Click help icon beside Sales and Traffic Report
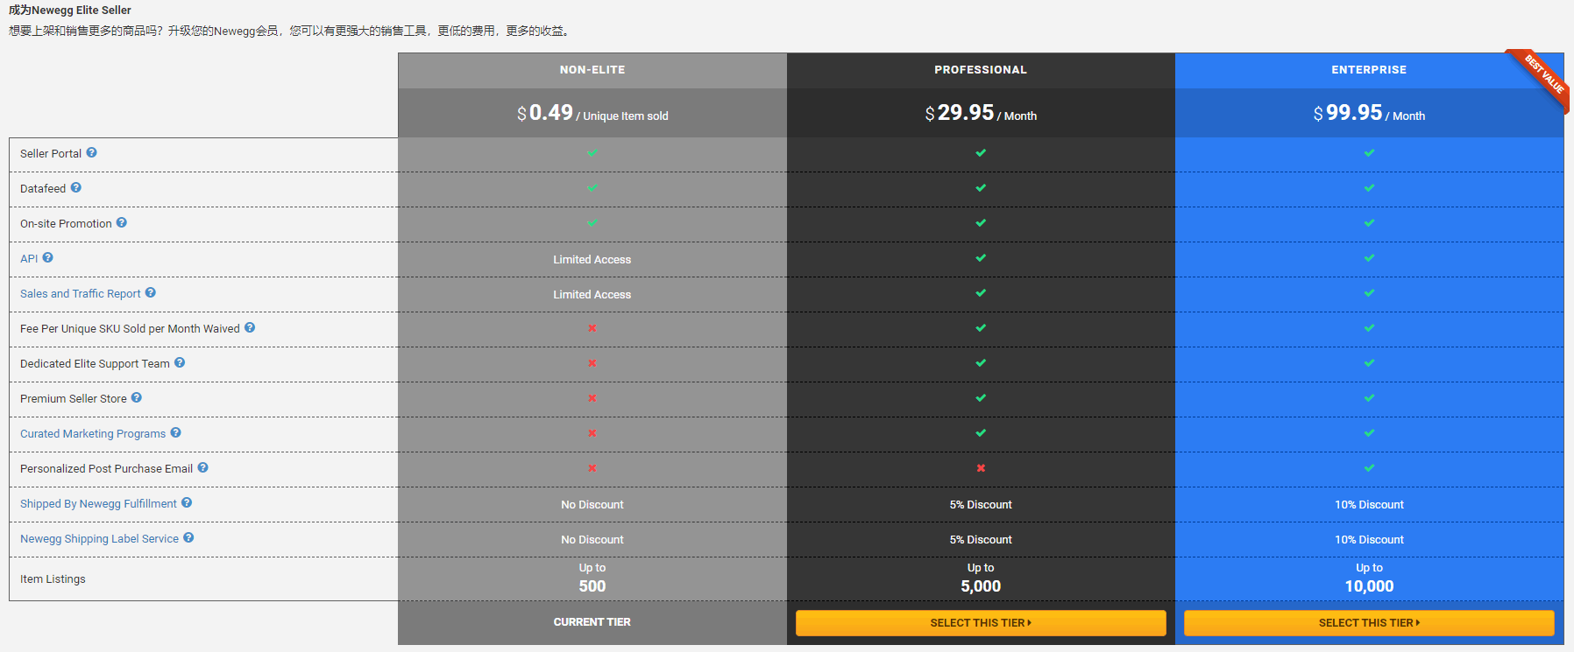1574x652 pixels. [x=151, y=292]
